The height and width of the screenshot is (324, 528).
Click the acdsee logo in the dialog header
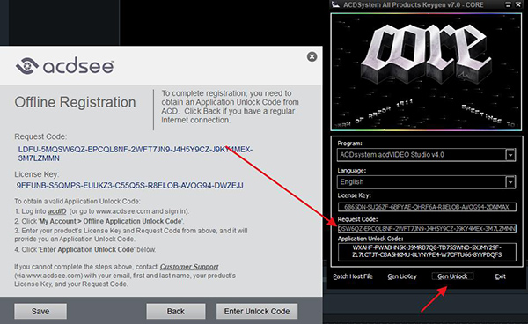click(x=64, y=66)
